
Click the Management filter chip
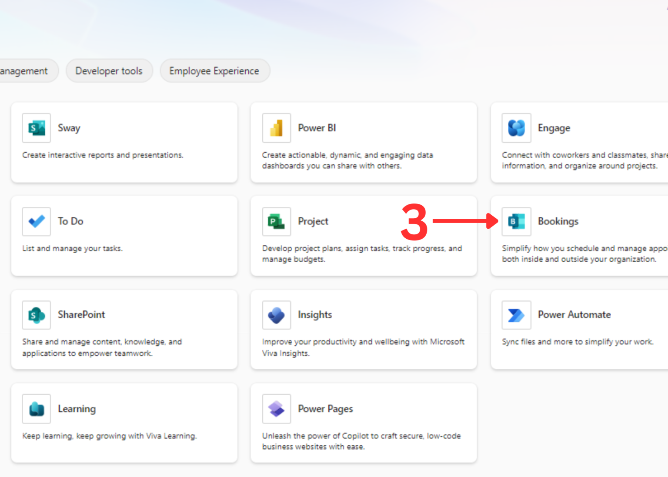[x=24, y=70]
